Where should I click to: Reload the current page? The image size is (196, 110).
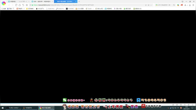16,5
